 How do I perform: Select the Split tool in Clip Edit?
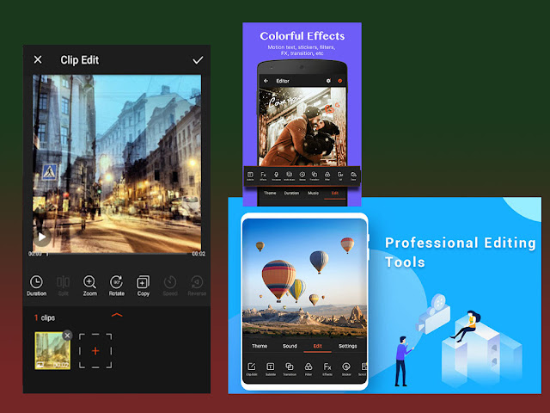[63, 286]
